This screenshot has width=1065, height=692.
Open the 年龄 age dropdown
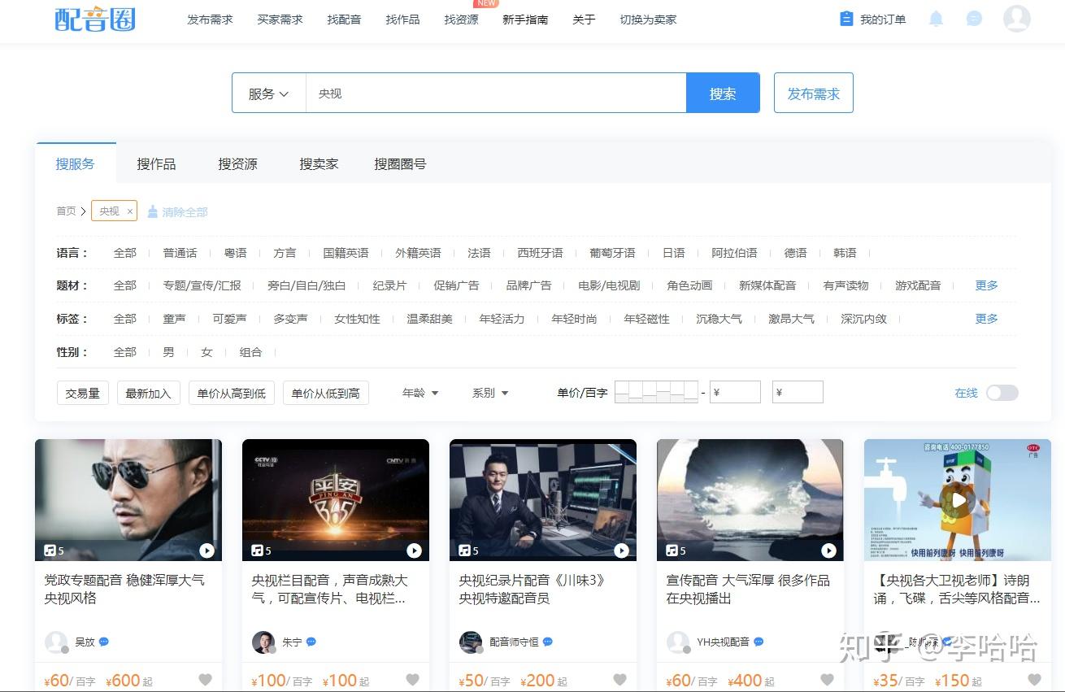tap(420, 393)
